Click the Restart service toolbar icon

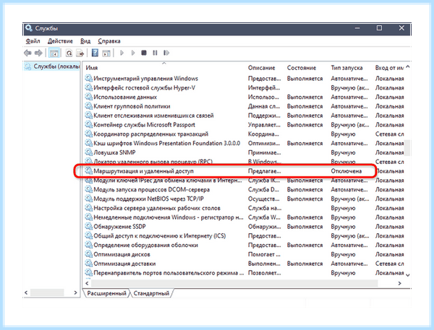pyautogui.click(x=166, y=53)
